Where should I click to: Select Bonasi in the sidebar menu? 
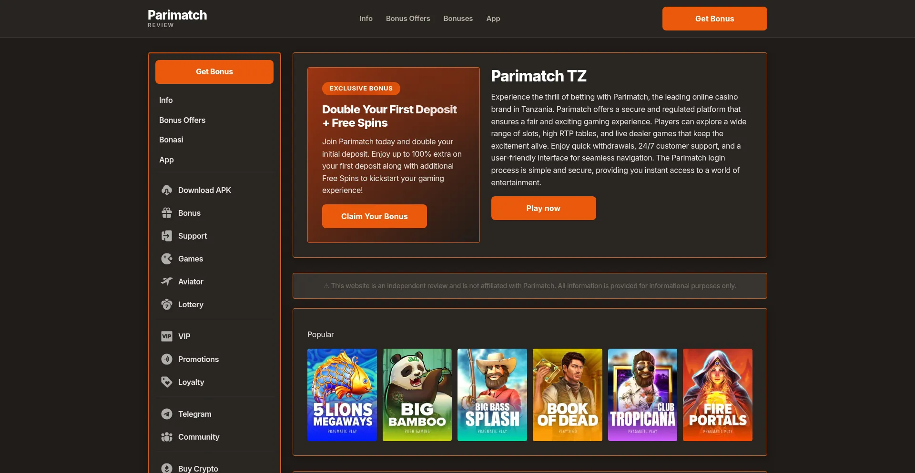click(171, 140)
